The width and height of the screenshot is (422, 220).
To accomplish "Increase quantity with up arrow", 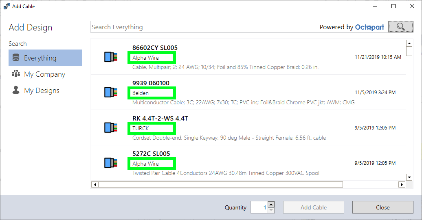I will [x=271, y=205].
